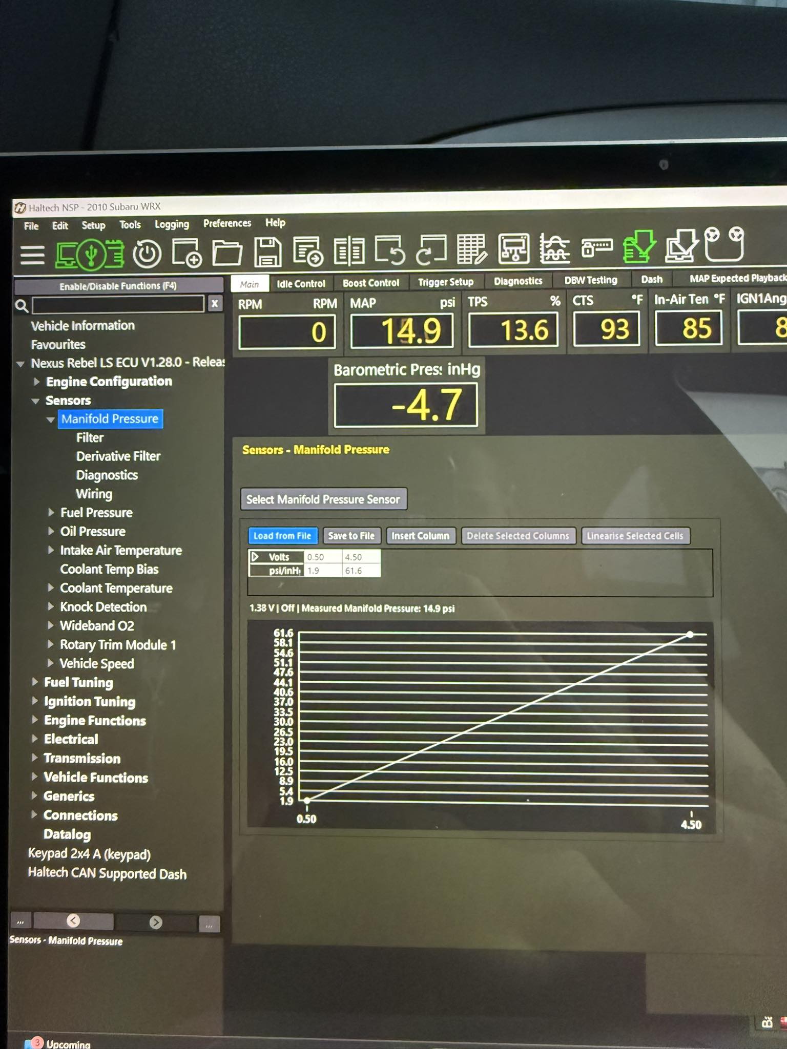Click the redo icon in the toolbar

coord(431,249)
